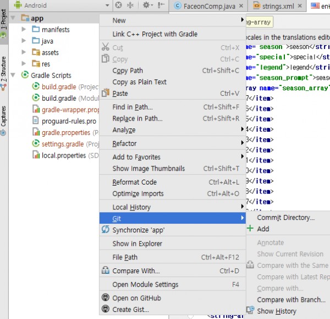Expand the manifests folder node
Screen dimensions: 330x319
[x=24, y=29]
